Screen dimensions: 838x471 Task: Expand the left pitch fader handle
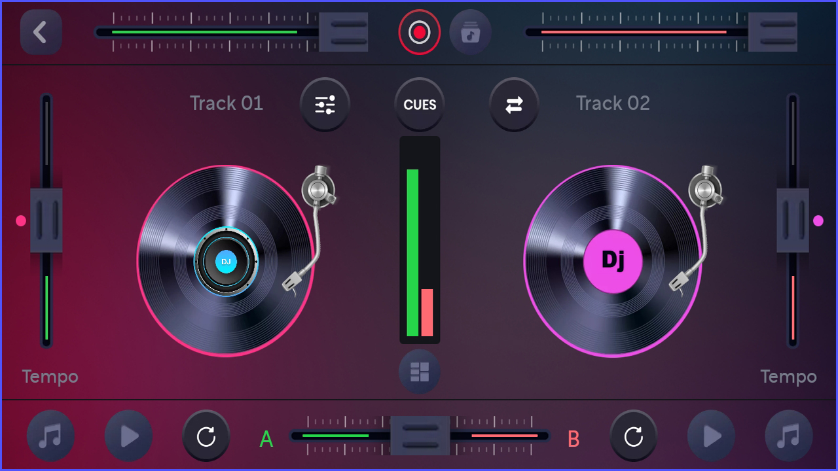[46, 220]
